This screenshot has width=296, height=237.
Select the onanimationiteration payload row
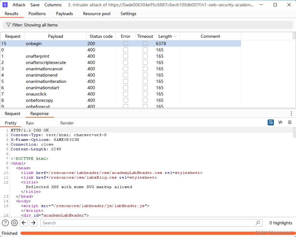(121, 81)
